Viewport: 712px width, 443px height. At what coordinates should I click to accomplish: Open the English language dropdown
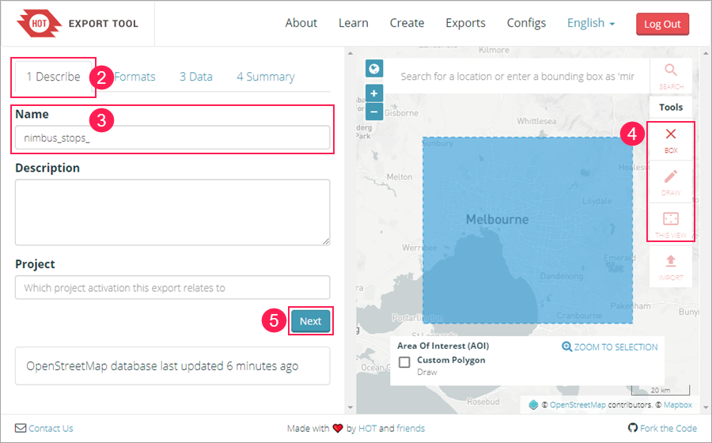(x=591, y=23)
